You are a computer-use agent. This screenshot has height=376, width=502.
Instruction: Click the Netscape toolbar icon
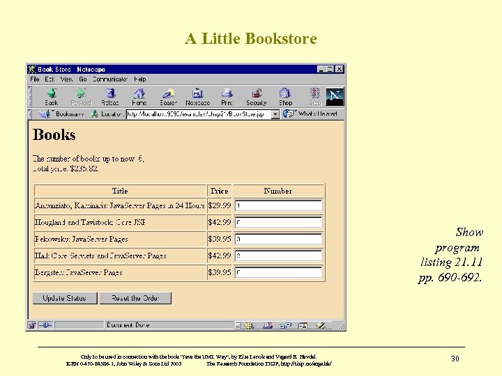(197, 93)
